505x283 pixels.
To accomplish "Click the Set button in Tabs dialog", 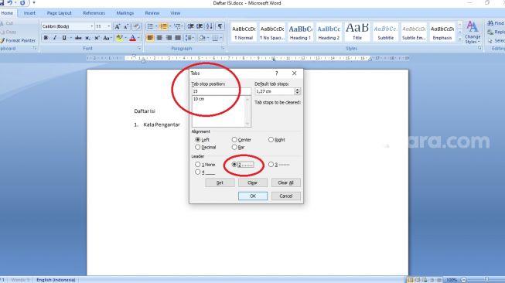I will pyautogui.click(x=220, y=182).
